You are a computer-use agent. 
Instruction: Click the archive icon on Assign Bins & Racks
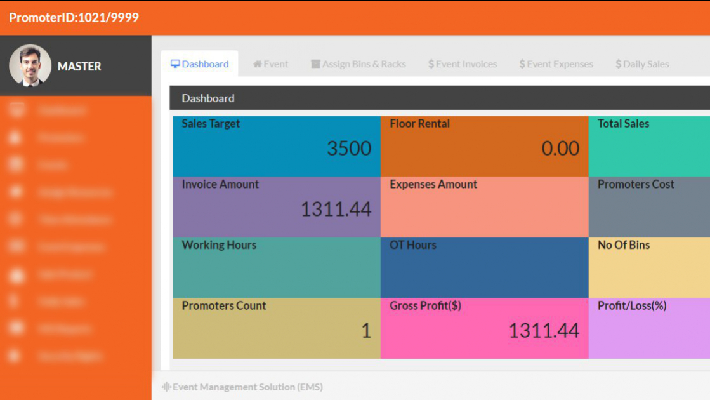315,64
